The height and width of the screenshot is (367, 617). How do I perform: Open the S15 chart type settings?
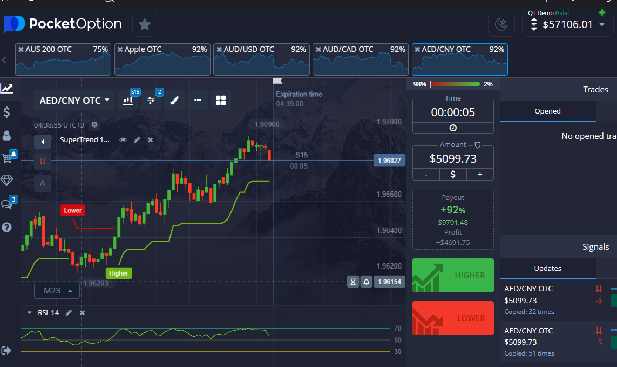pos(128,101)
